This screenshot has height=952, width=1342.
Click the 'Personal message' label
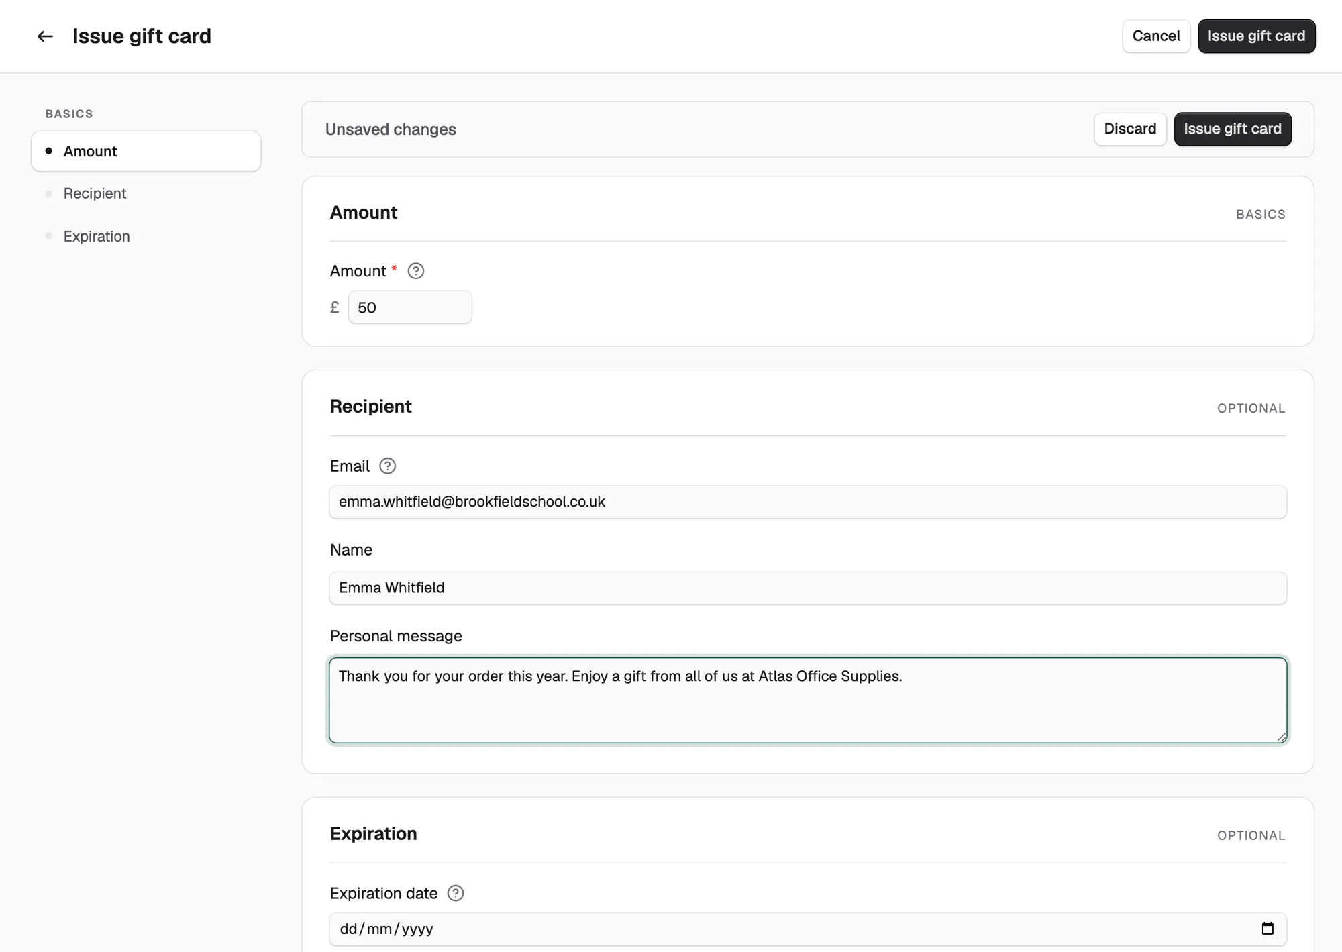click(x=396, y=636)
